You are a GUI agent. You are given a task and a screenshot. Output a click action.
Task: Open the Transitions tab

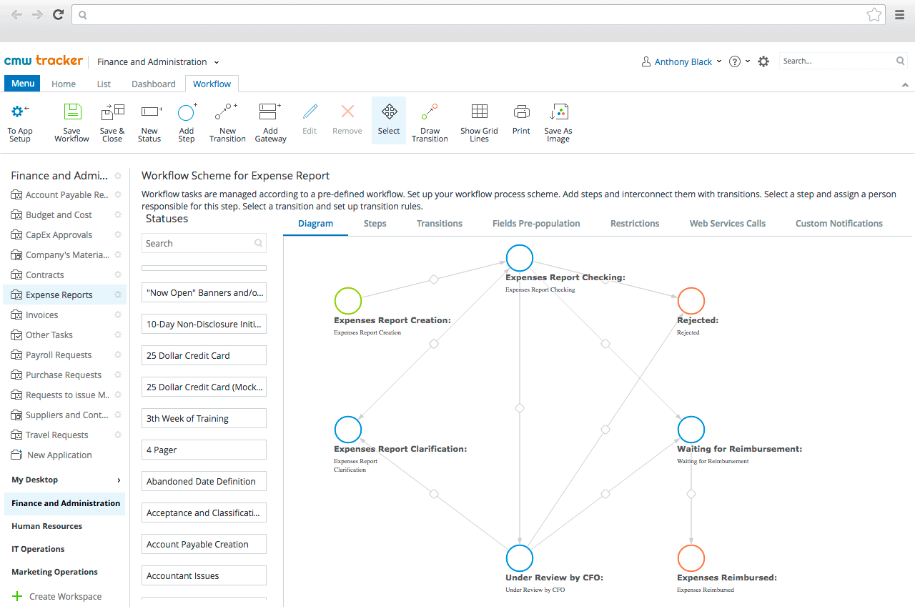(x=440, y=223)
